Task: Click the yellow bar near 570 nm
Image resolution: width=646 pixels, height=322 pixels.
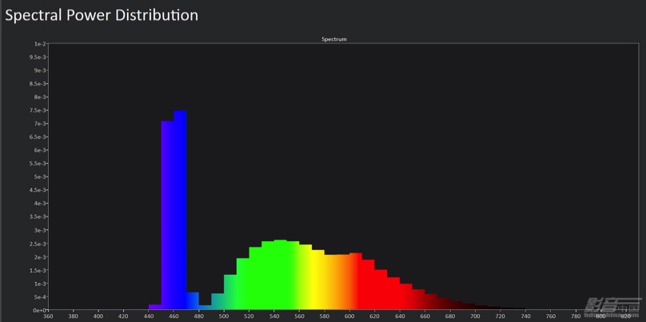Action: point(318,280)
